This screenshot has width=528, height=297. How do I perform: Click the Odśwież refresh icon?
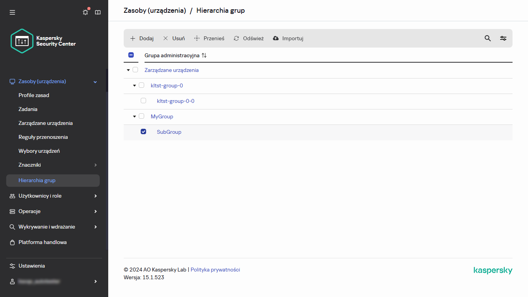pos(236,38)
